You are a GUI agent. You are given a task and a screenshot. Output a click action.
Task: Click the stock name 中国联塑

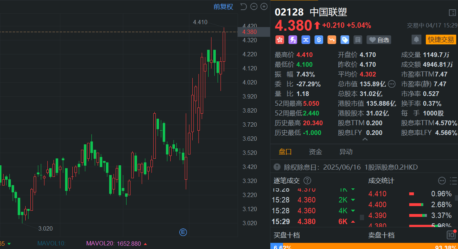pyautogui.click(x=328, y=12)
